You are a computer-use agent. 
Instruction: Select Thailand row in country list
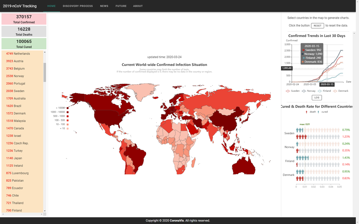(x=22, y=203)
